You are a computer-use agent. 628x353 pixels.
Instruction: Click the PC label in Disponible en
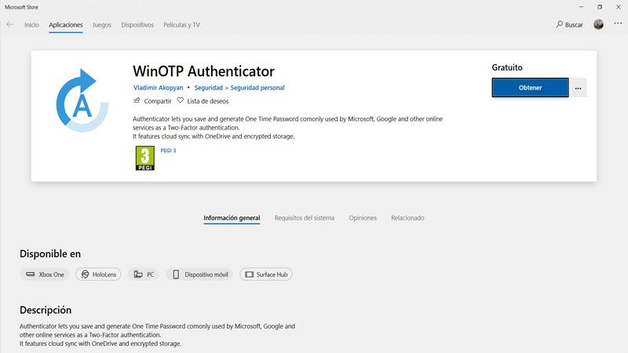click(150, 275)
